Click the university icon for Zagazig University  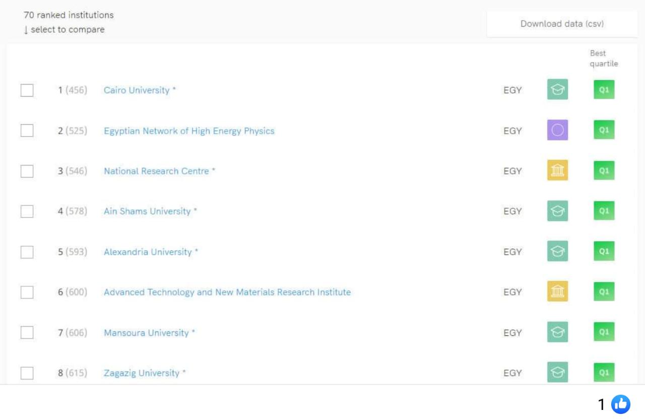click(x=557, y=372)
